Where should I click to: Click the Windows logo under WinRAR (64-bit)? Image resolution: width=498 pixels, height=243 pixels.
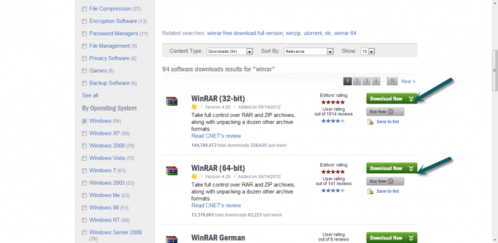tap(194, 176)
